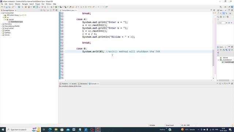Screen dimensions: 234x132
Task: Open the Refactor menu
Action: (x=18, y=4)
